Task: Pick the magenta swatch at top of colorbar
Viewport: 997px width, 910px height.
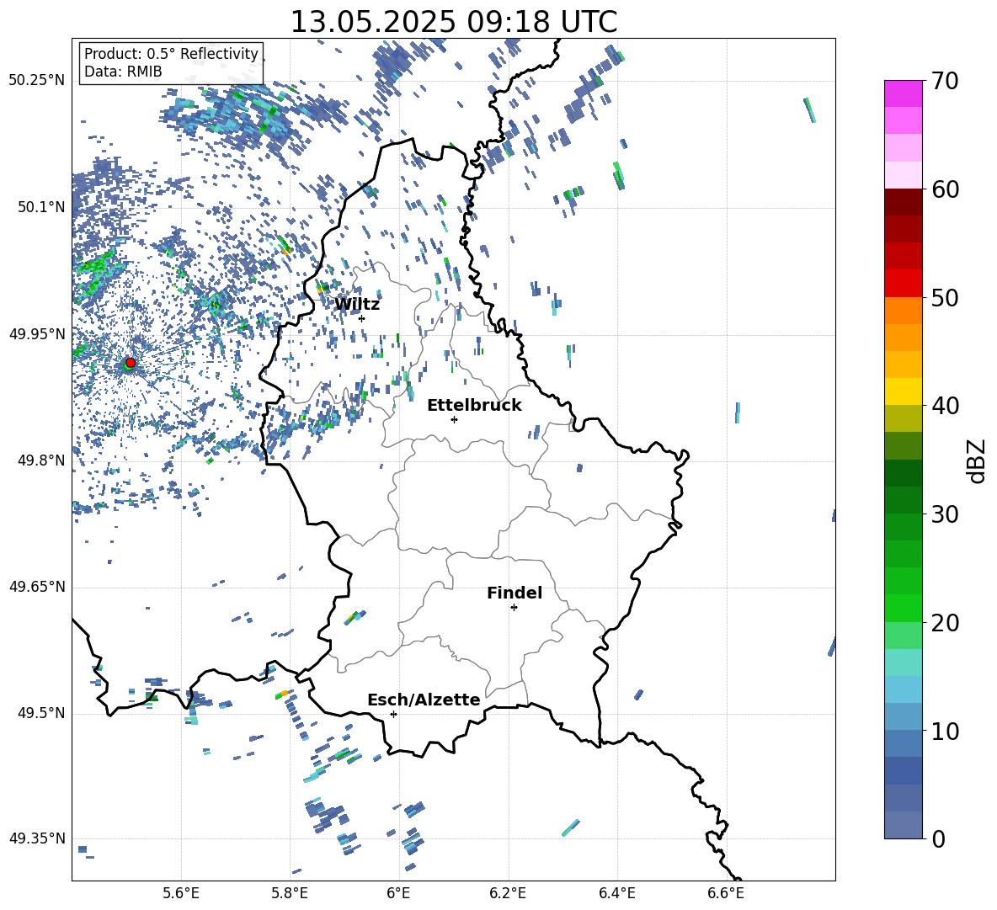Action: point(903,93)
